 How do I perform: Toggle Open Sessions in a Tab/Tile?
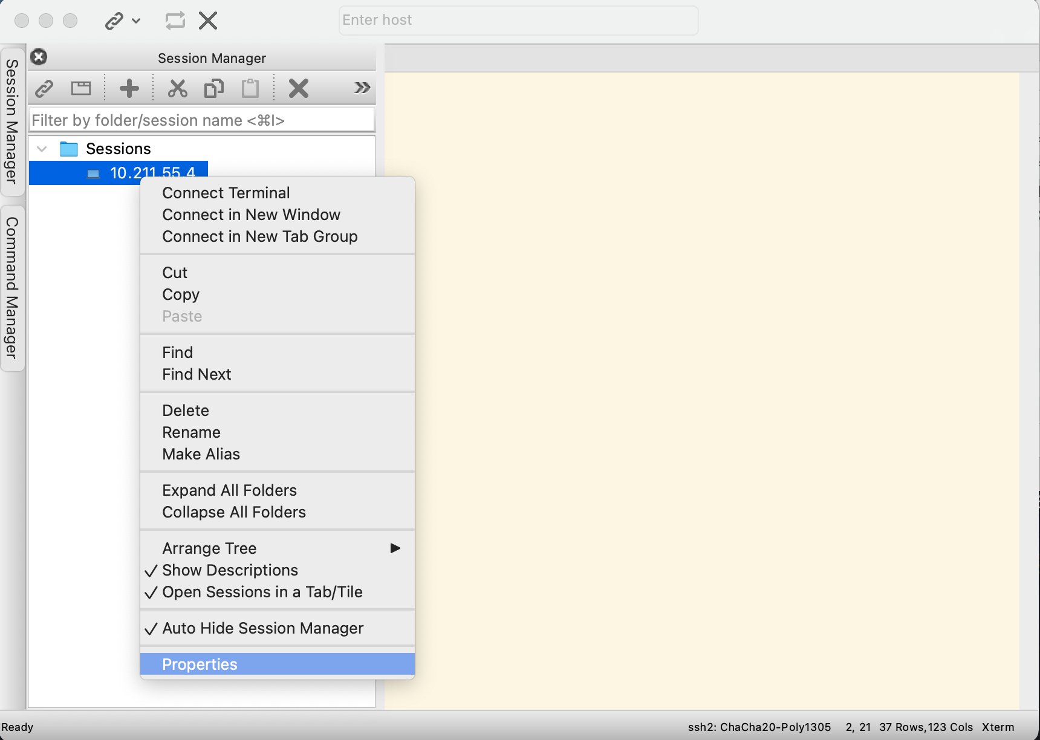point(262,592)
